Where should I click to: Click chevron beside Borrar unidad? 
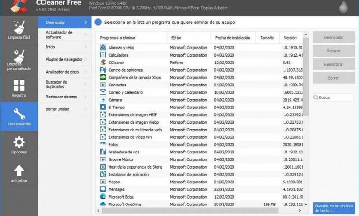[x=86, y=109]
